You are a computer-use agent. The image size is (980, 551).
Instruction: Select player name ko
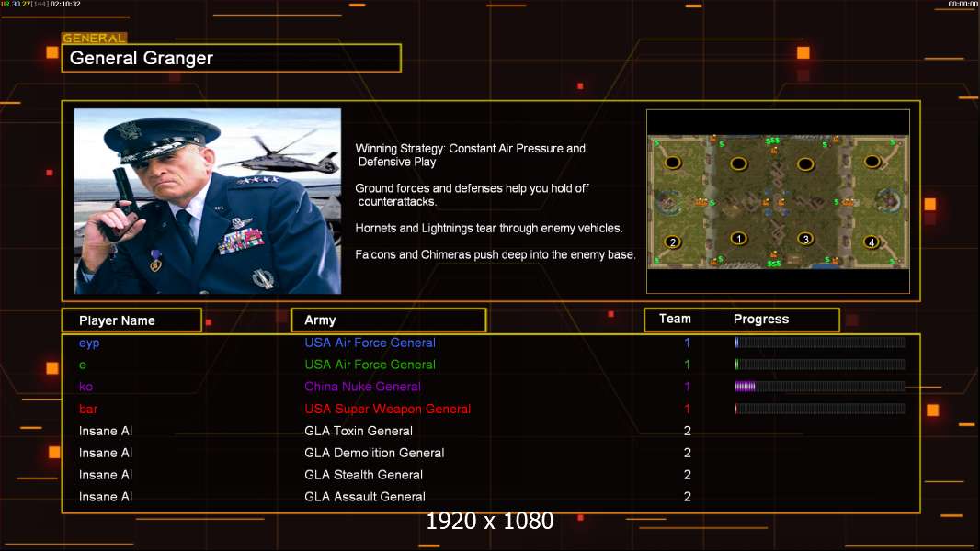(x=86, y=387)
